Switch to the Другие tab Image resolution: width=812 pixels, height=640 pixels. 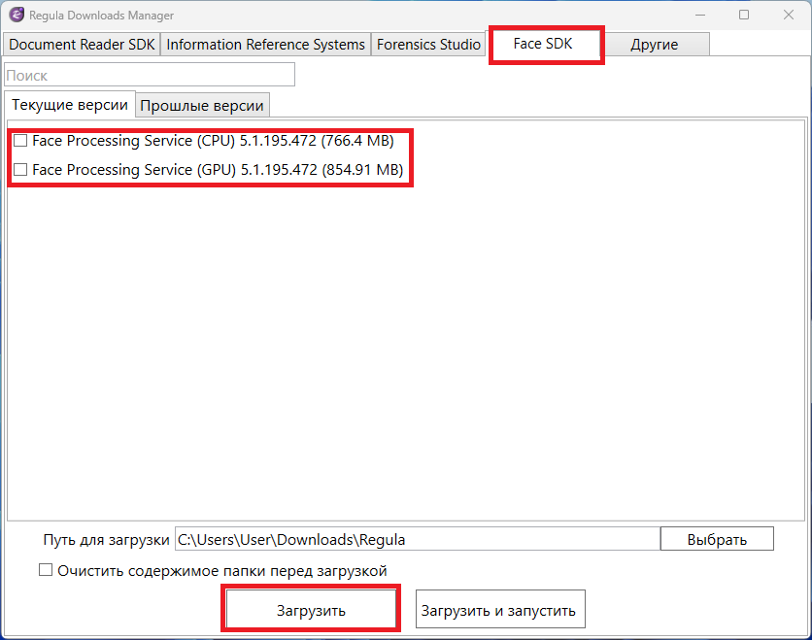pos(654,45)
